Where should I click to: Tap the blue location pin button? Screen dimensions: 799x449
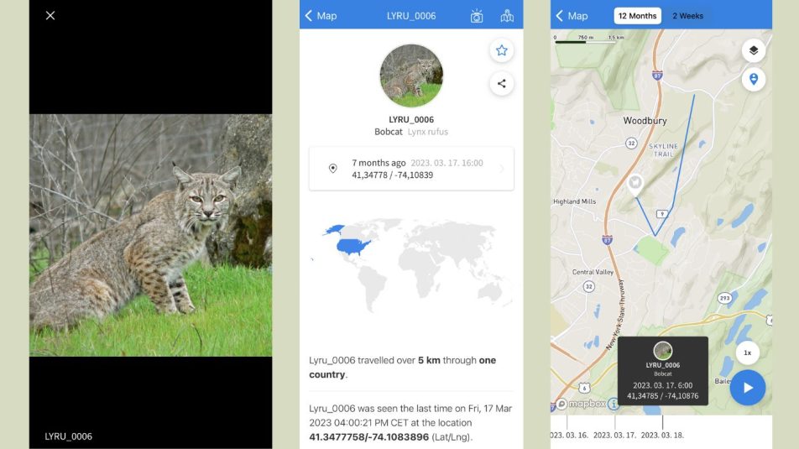tap(753, 80)
